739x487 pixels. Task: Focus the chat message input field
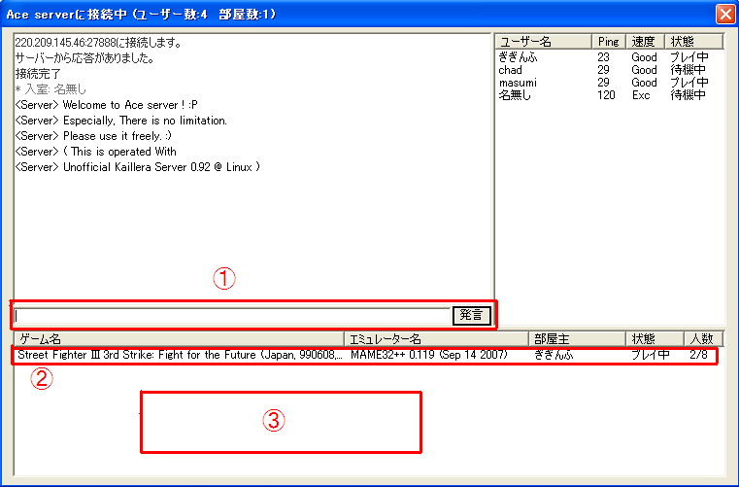point(233,315)
